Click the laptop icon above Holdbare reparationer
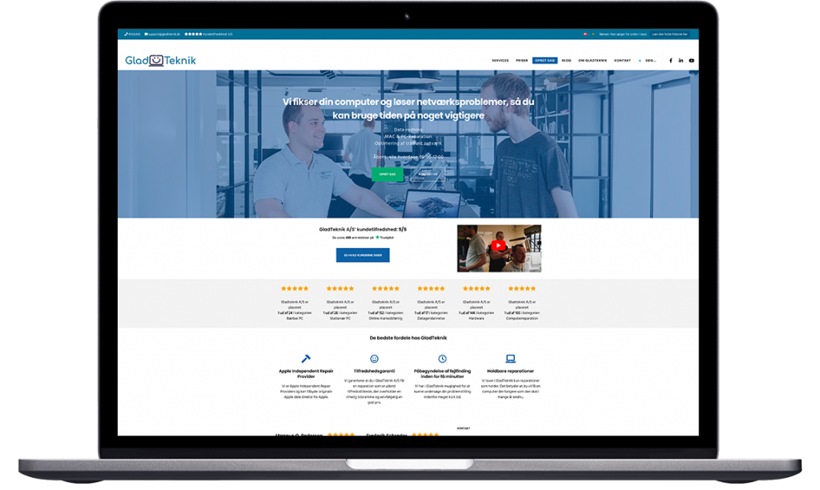The image size is (820, 490). [510, 359]
